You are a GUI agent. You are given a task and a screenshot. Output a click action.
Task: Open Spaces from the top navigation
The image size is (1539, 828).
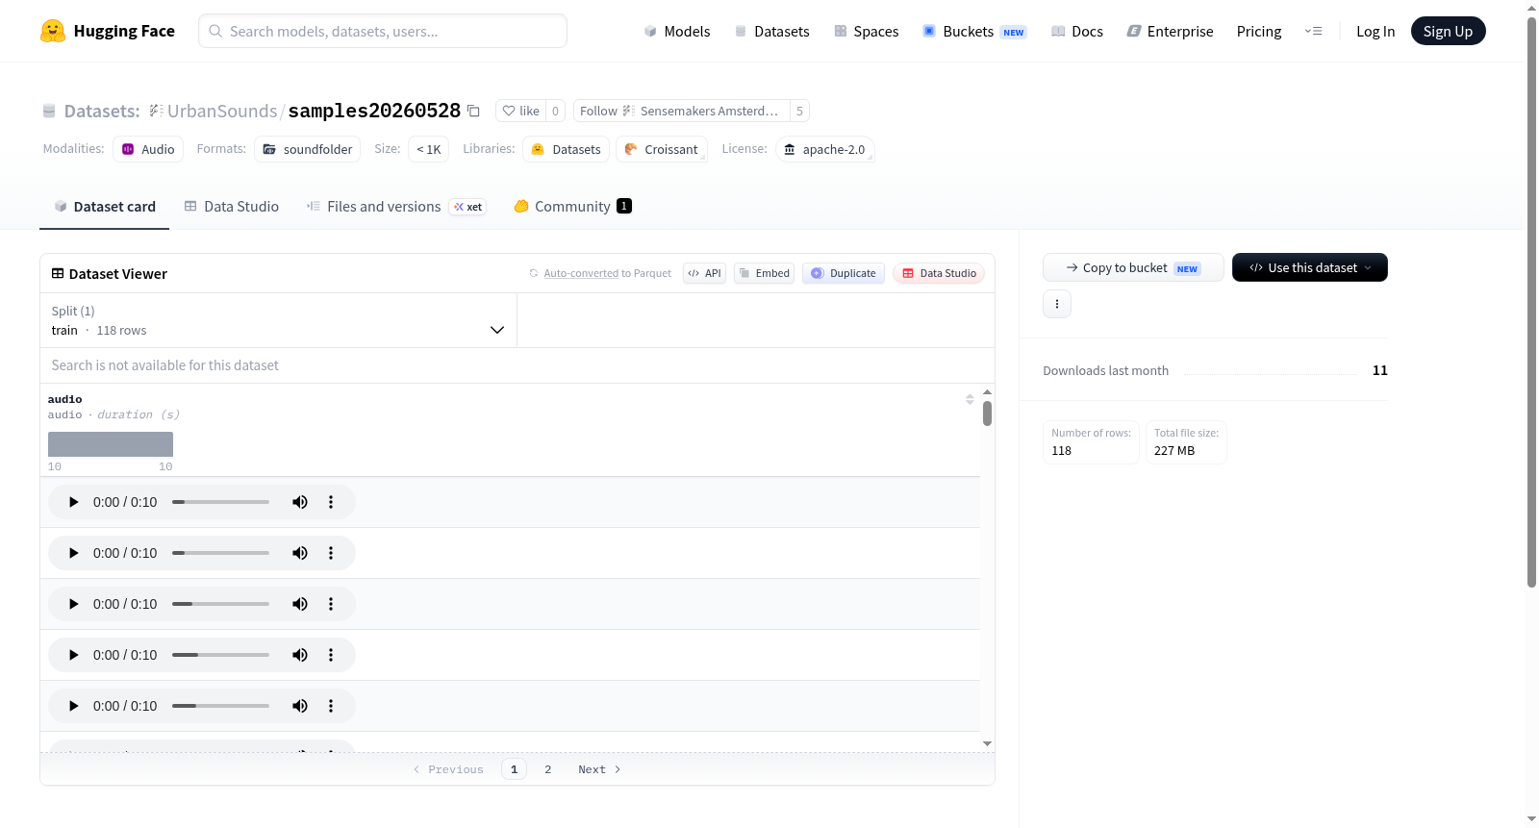point(867,31)
